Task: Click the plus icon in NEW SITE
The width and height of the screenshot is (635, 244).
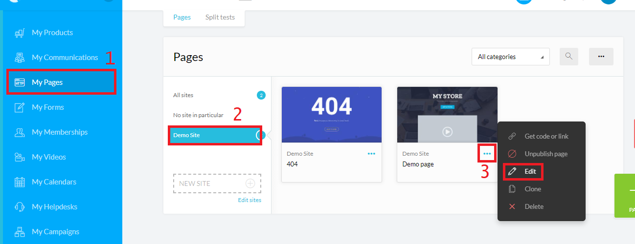Action: click(250, 183)
